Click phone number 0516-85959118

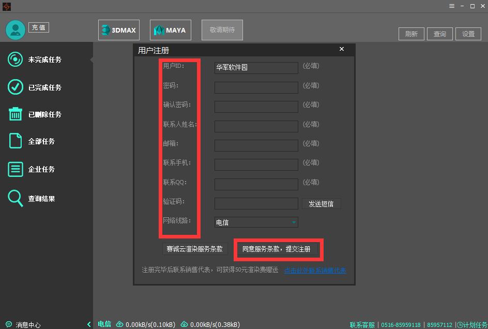401,325
